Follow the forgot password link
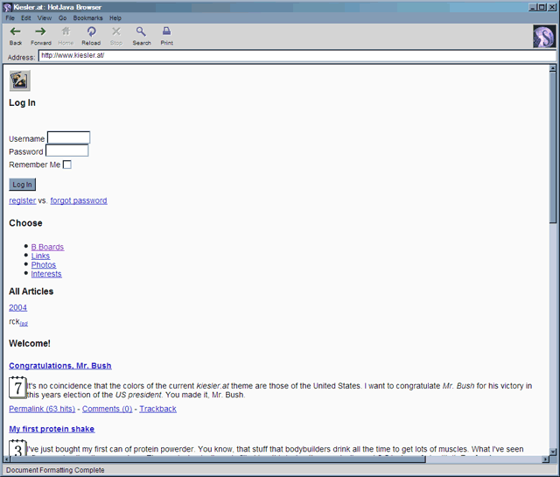Image resolution: width=560 pixels, height=477 pixels. pyautogui.click(x=79, y=200)
